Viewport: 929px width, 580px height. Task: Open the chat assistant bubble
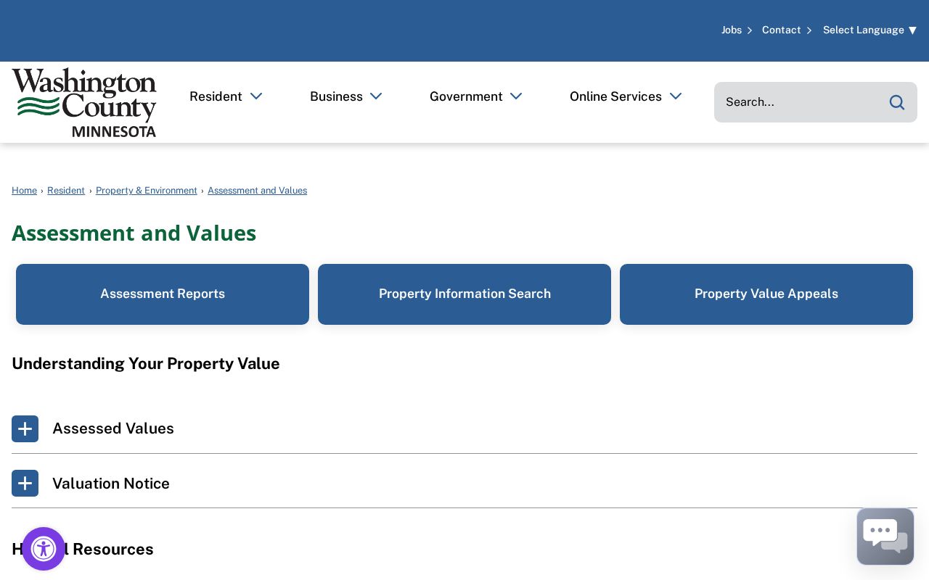[885, 536]
